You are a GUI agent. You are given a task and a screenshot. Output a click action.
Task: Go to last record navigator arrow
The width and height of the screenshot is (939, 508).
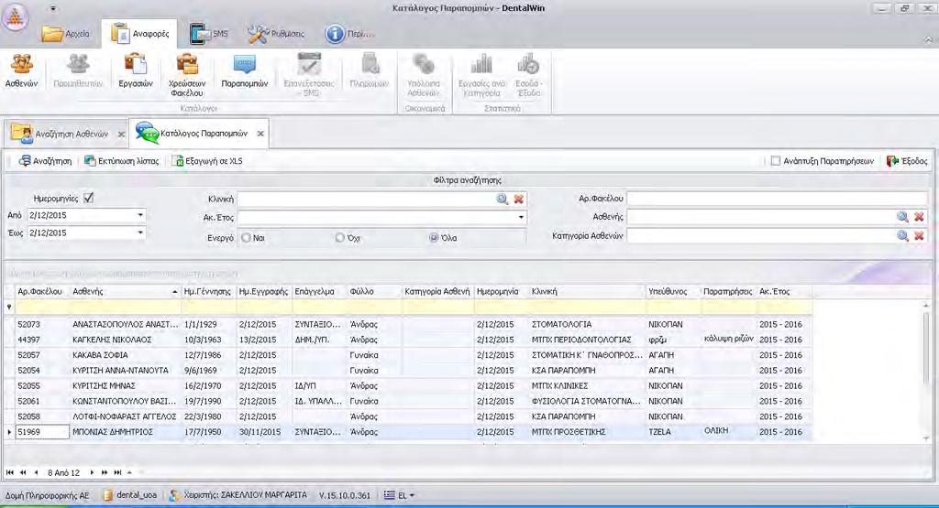[x=117, y=472]
